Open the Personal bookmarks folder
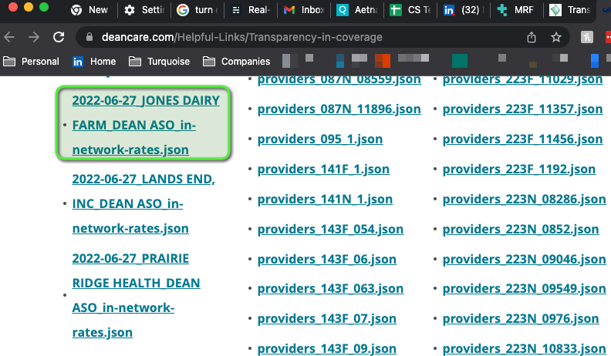The image size is (611, 356). coord(32,62)
